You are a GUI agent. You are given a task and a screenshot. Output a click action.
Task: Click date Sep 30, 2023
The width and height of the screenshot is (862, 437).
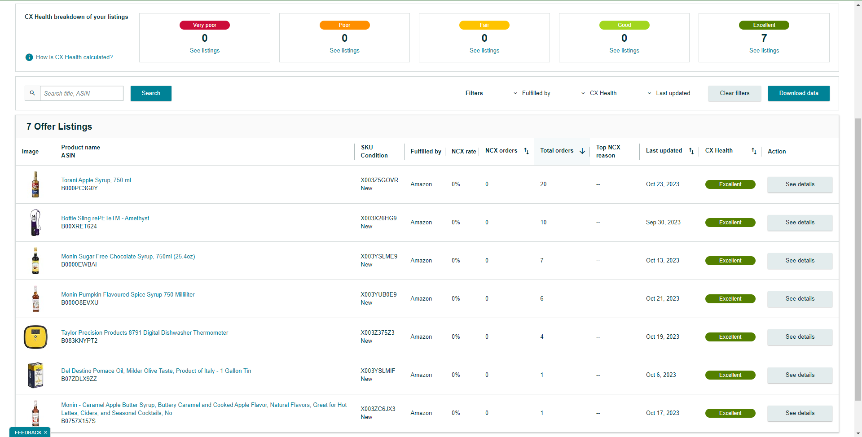(663, 223)
